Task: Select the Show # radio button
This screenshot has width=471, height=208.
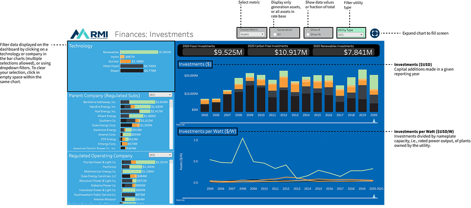Action: (308, 30)
